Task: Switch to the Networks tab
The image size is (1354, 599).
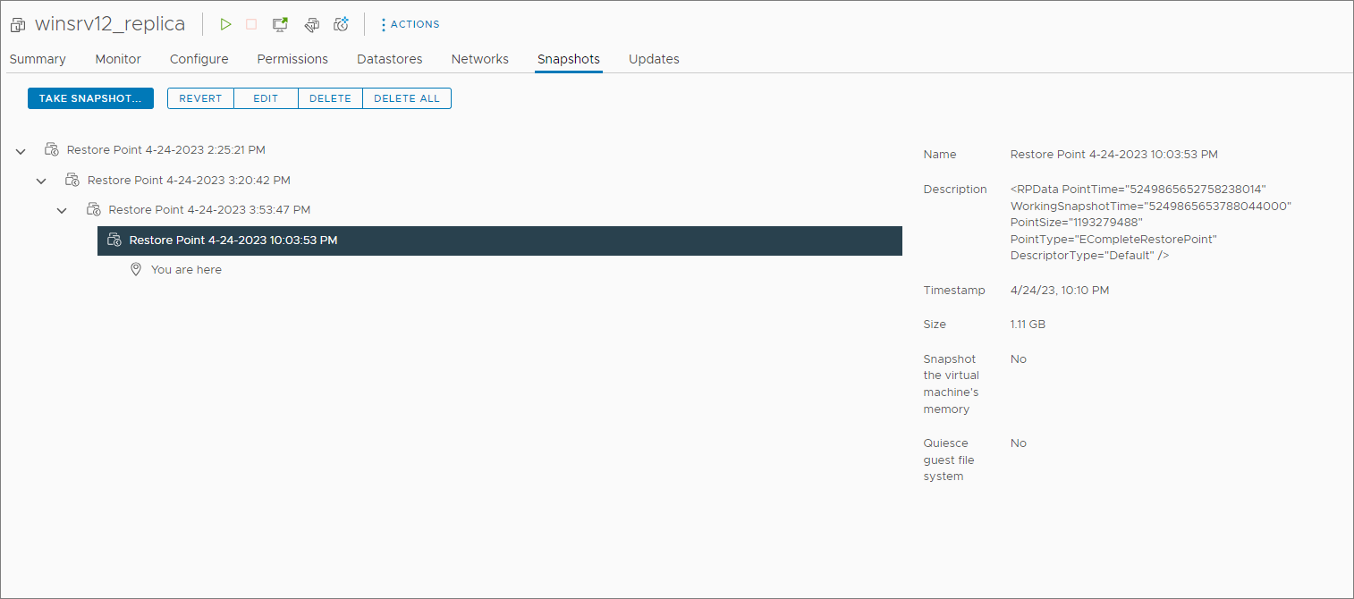Action: coord(480,59)
